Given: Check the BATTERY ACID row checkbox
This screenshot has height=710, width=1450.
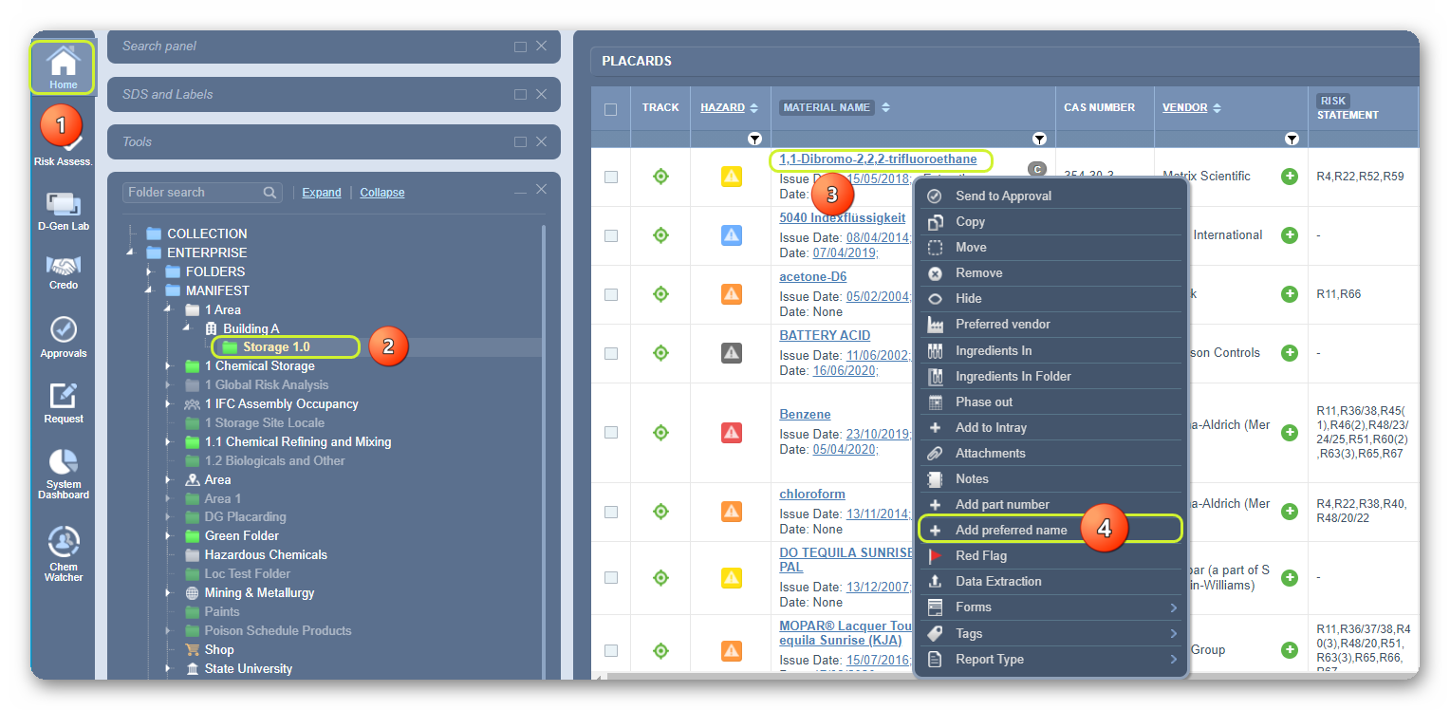Looking at the screenshot, I should click(x=610, y=353).
